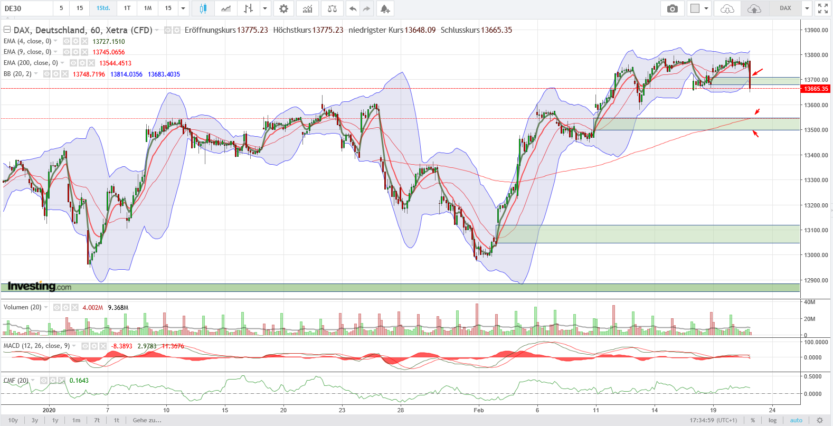Image resolution: width=833 pixels, height=426 pixels.
Task: Open axis settings gear at bottom right
Action: pos(820,420)
